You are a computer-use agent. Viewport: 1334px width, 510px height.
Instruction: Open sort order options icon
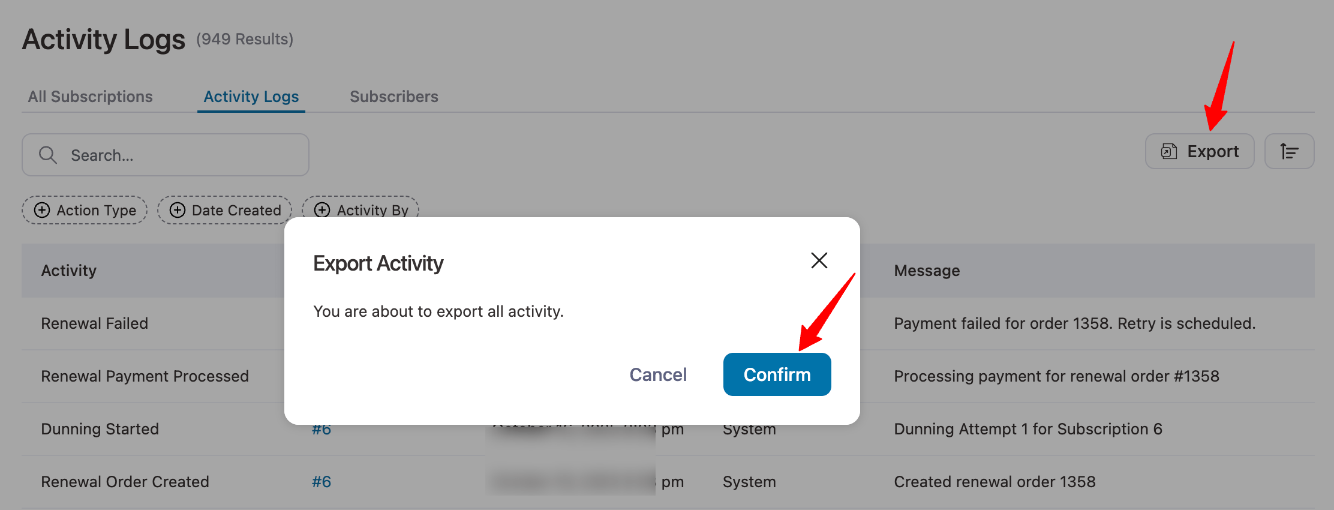pyautogui.click(x=1288, y=151)
